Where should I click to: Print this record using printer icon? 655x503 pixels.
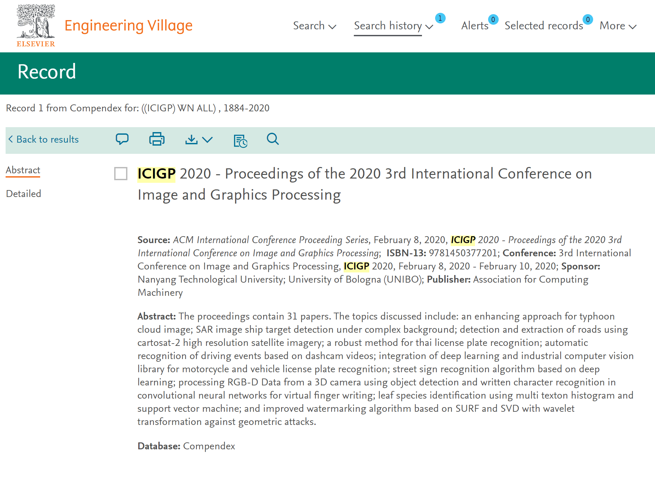157,139
